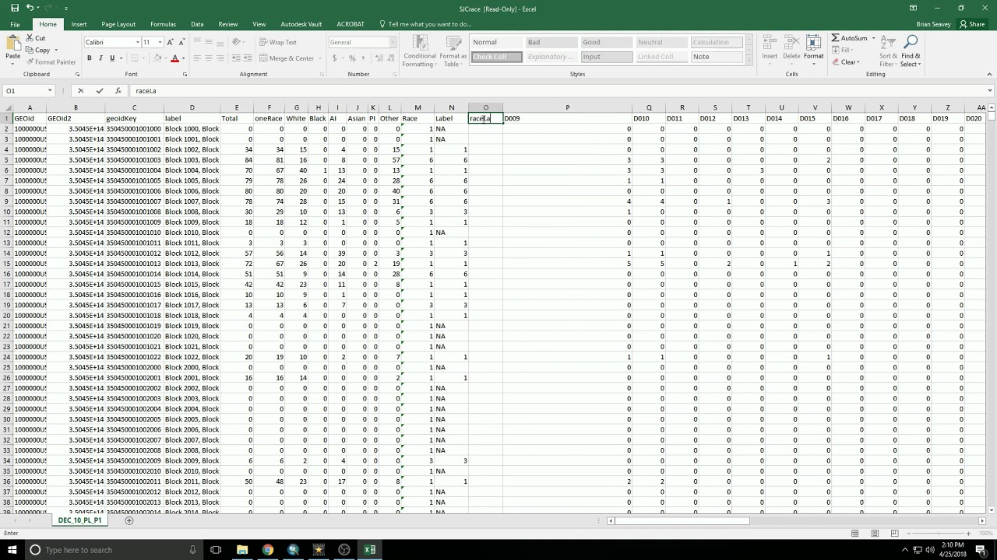Open Find & Select menu
The width and height of the screenshot is (997, 560).
click(911, 51)
